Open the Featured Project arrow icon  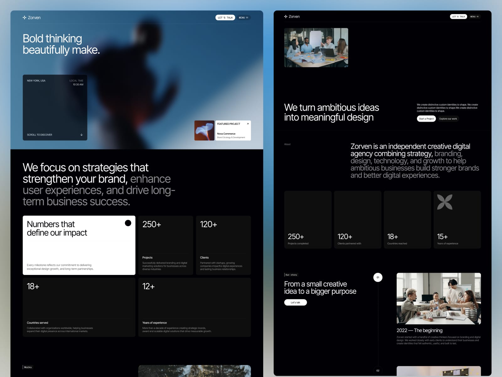(x=248, y=124)
